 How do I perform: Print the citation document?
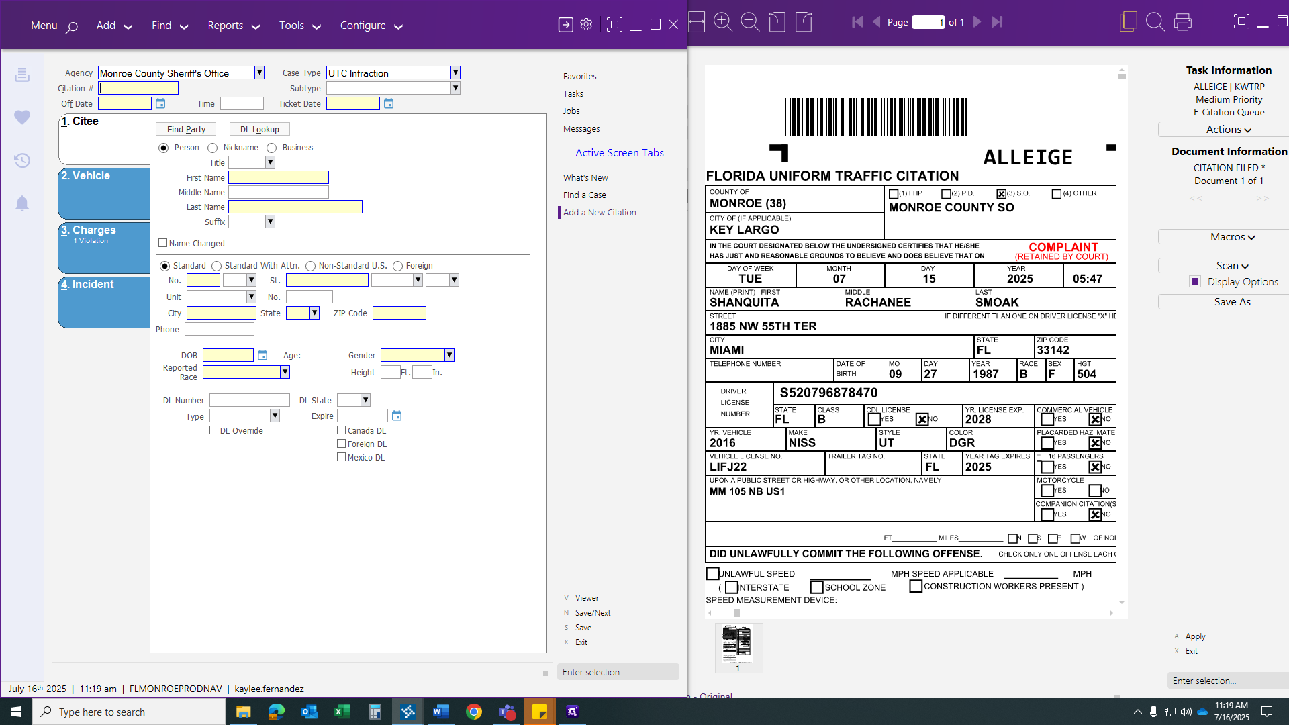coord(1183,22)
